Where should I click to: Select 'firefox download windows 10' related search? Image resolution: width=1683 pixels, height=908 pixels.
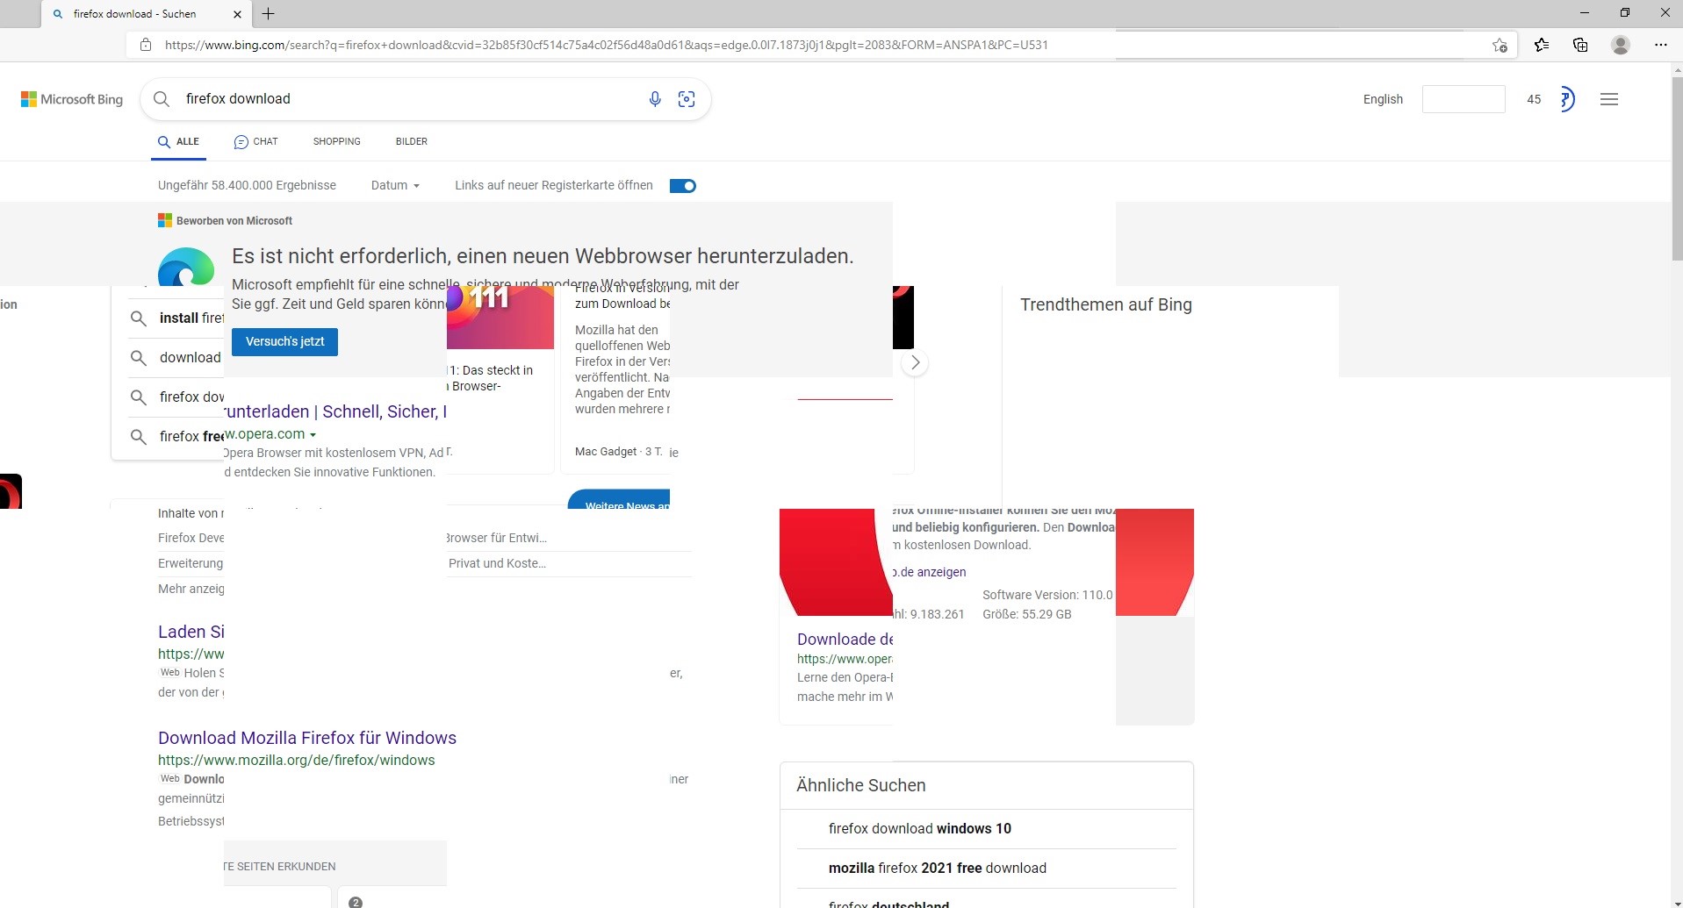click(920, 829)
